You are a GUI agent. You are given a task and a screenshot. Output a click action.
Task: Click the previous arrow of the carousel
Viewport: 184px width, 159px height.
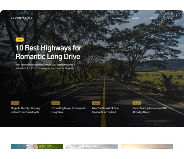click(x=166, y=140)
